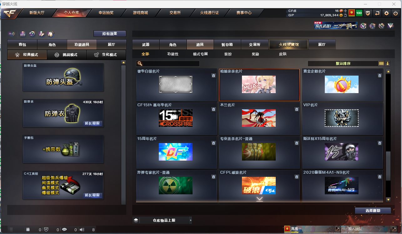402x234 pixels.
Task: Filter items by 皮肤
Action: (x=283, y=54)
